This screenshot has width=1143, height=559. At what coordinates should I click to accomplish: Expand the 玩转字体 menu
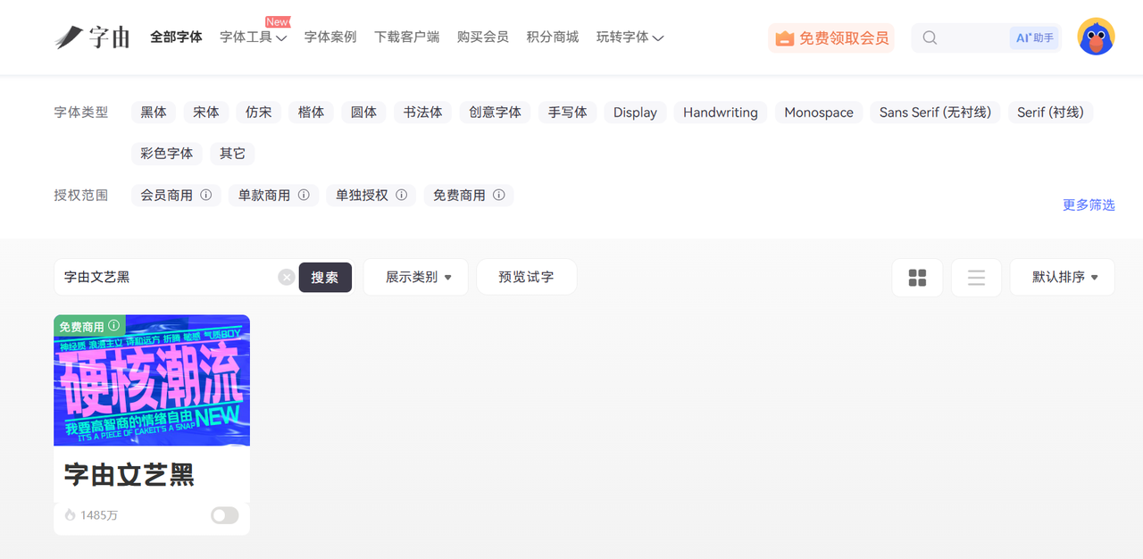[630, 38]
